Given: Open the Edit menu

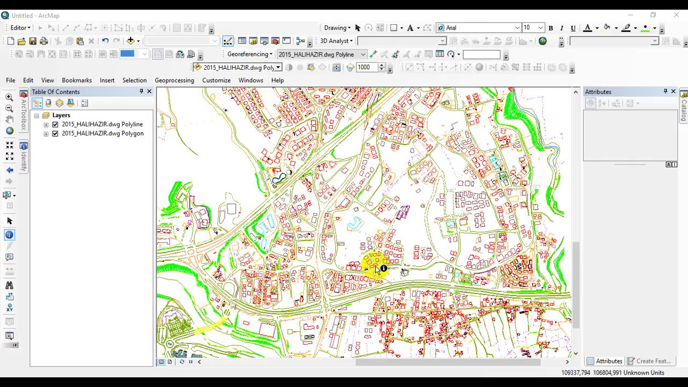Looking at the screenshot, I should pyautogui.click(x=28, y=80).
